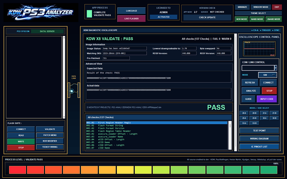
Task: Toggle the SW mode switch
Action: click(267, 75)
